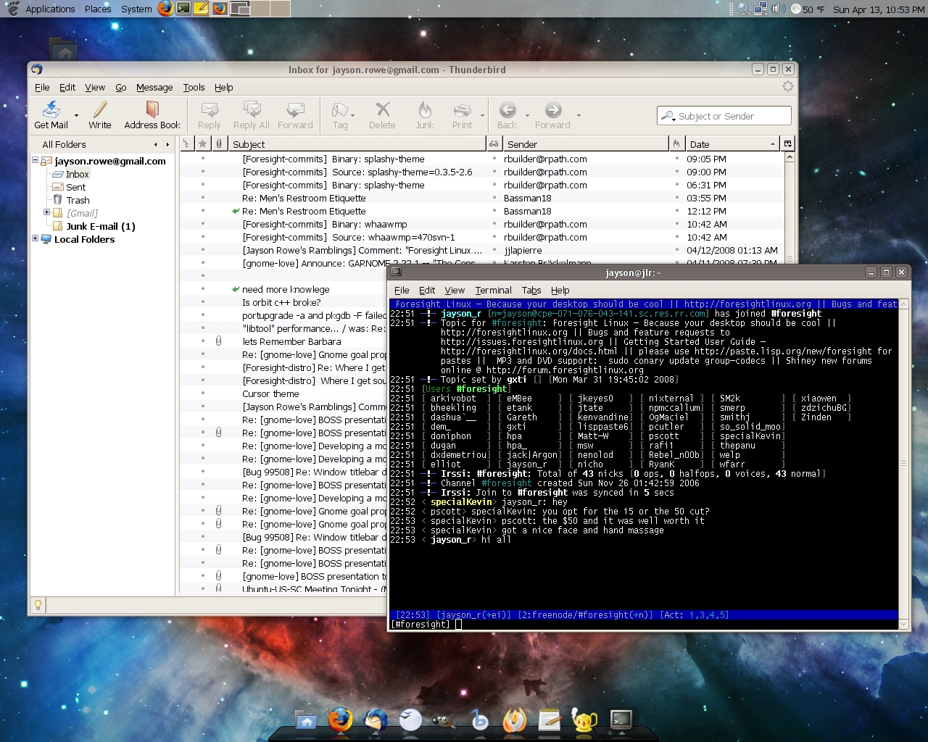Click the Banshee music player dock icon
Screen dimensions: 928x742
click(479, 720)
